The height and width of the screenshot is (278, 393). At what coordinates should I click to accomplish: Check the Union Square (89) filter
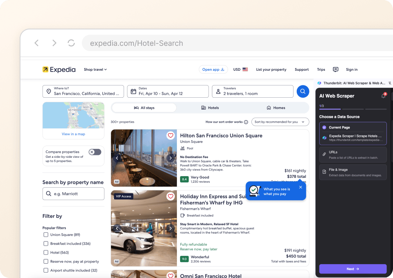pyautogui.click(x=46, y=235)
